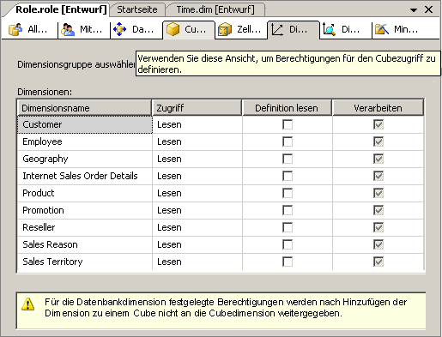The height and width of the screenshot is (337, 442).
Task: Click the Dimensionsname column header
Action: pos(84,108)
